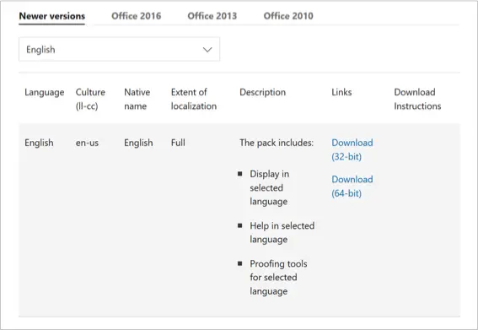Click the Download (64-bit) link
Viewport: 478px width, 330px height.
pos(352,187)
